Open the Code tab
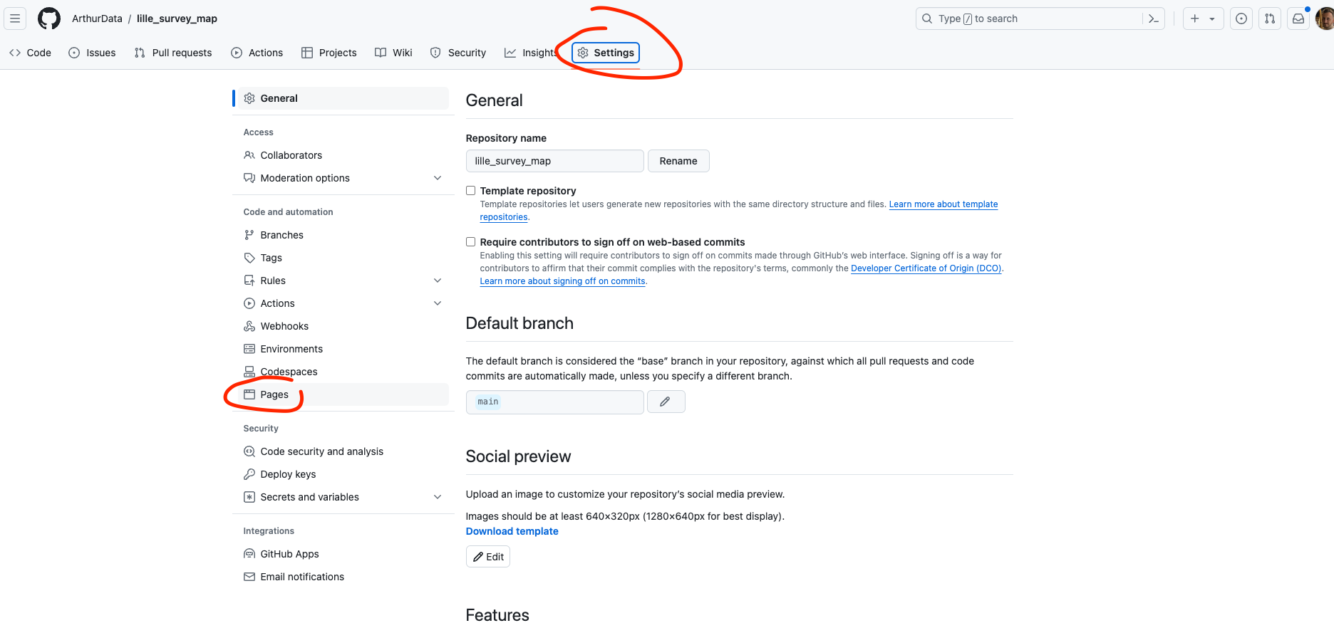The width and height of the screenshot is (1334, 623). pos(30,53)
